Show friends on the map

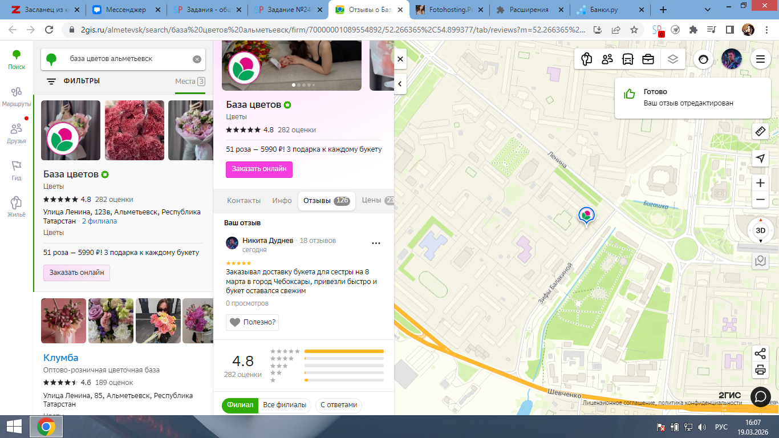point(607,59)
